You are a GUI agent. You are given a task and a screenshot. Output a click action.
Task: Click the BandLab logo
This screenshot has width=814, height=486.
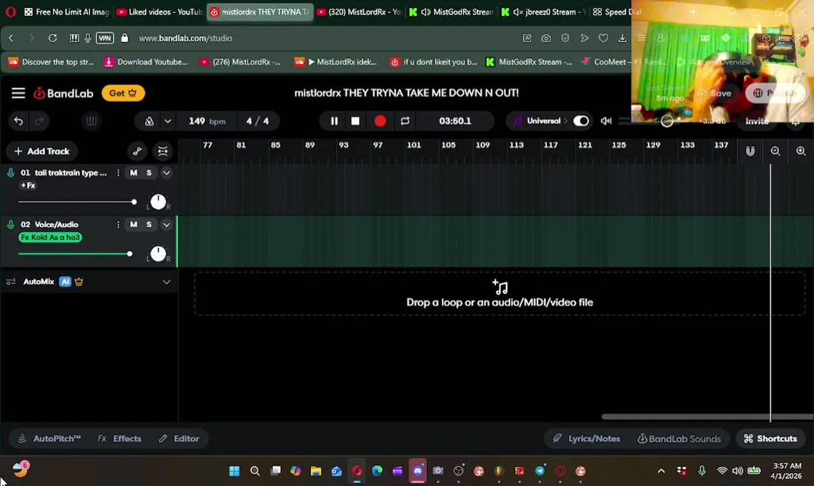click(64, 93)
